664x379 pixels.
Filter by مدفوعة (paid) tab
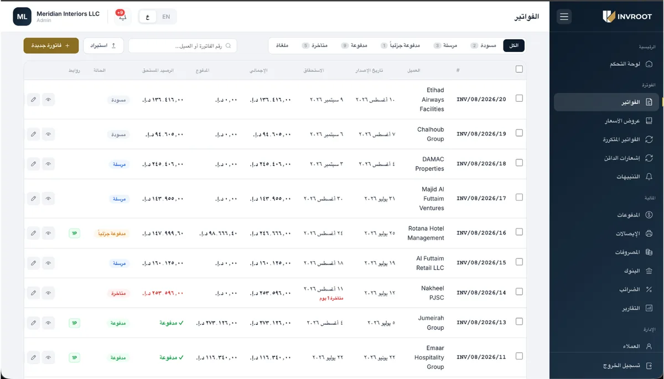[x=354, y=45]
